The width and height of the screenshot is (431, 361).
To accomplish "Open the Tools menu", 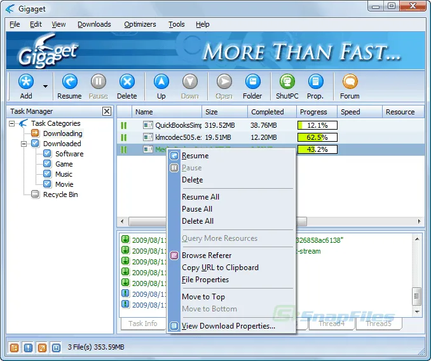I will 177,24.
